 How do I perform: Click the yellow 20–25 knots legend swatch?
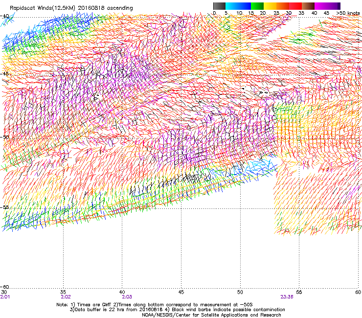tap(270, 6)
